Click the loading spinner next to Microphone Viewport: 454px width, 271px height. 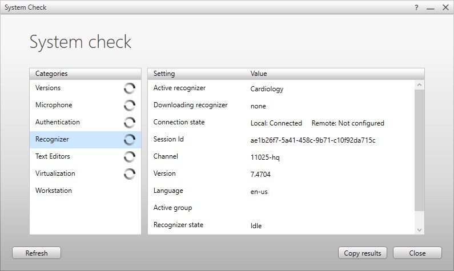tap(130, 106)
